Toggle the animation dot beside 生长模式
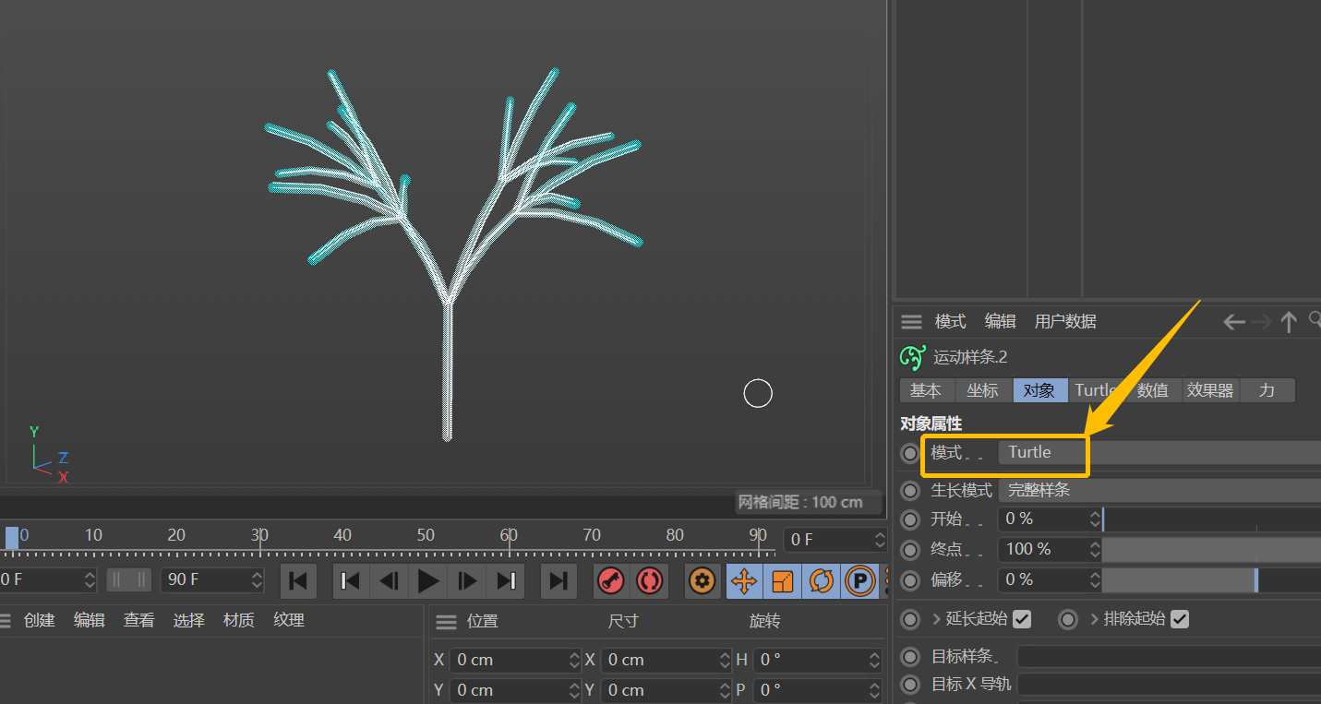1321x704 pixels. pyautogui.click(x=911, y=491)
